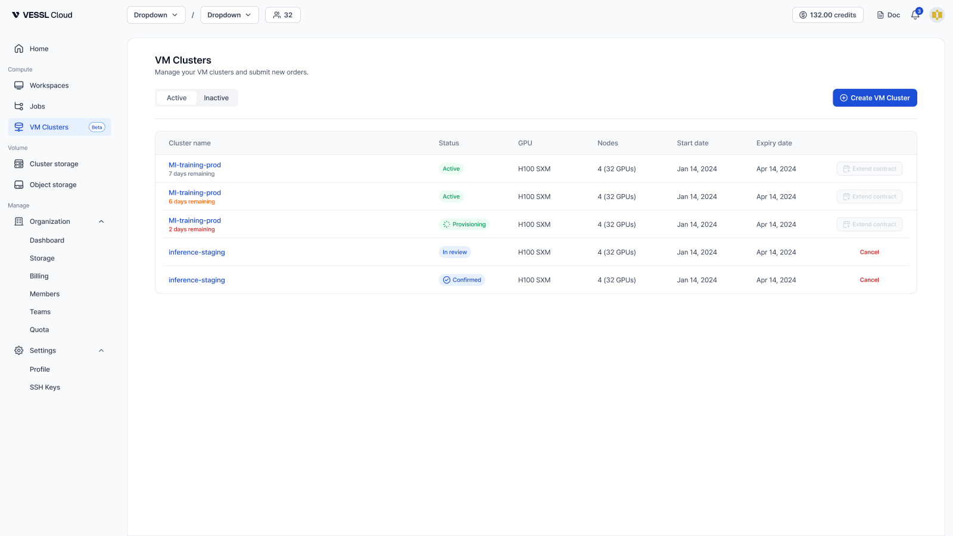
Task: Open Dashboard under Organization
Action: (x=47, y=241)
